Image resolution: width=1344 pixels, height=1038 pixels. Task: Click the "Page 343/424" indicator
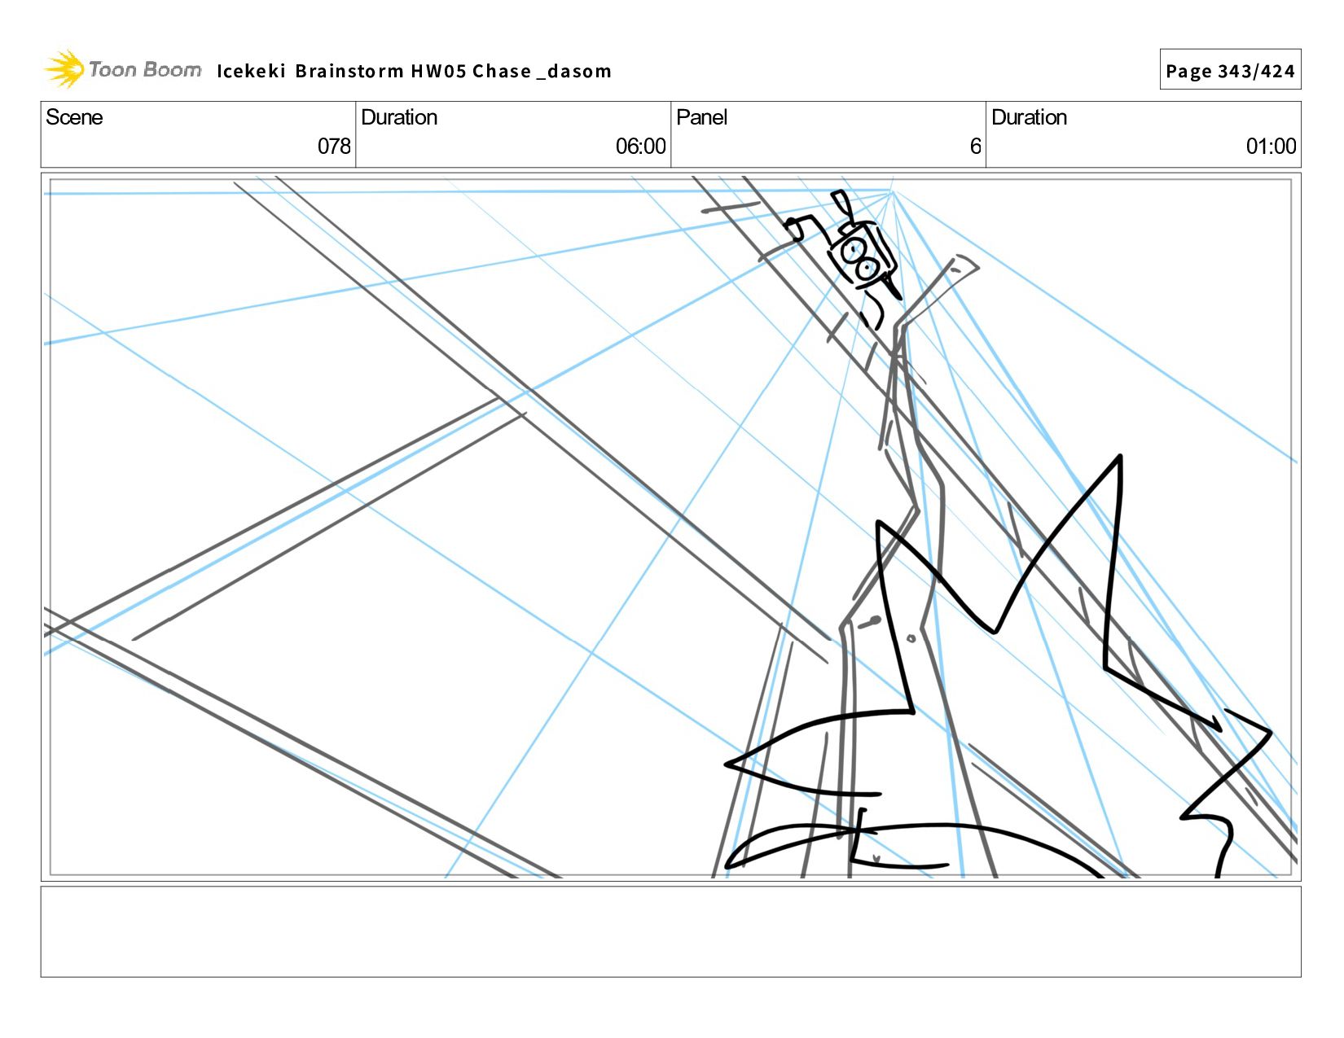coord(1230,70)
